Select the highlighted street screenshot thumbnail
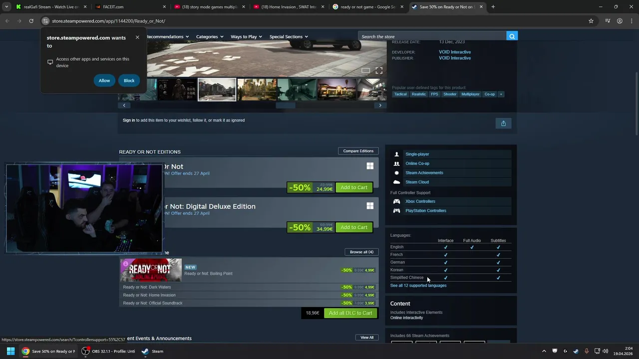The width and height of the screenshot is (639, 359). click(x=217, y=90)
